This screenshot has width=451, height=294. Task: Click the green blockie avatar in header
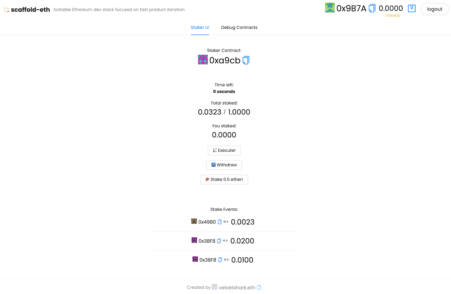[330, 8]
